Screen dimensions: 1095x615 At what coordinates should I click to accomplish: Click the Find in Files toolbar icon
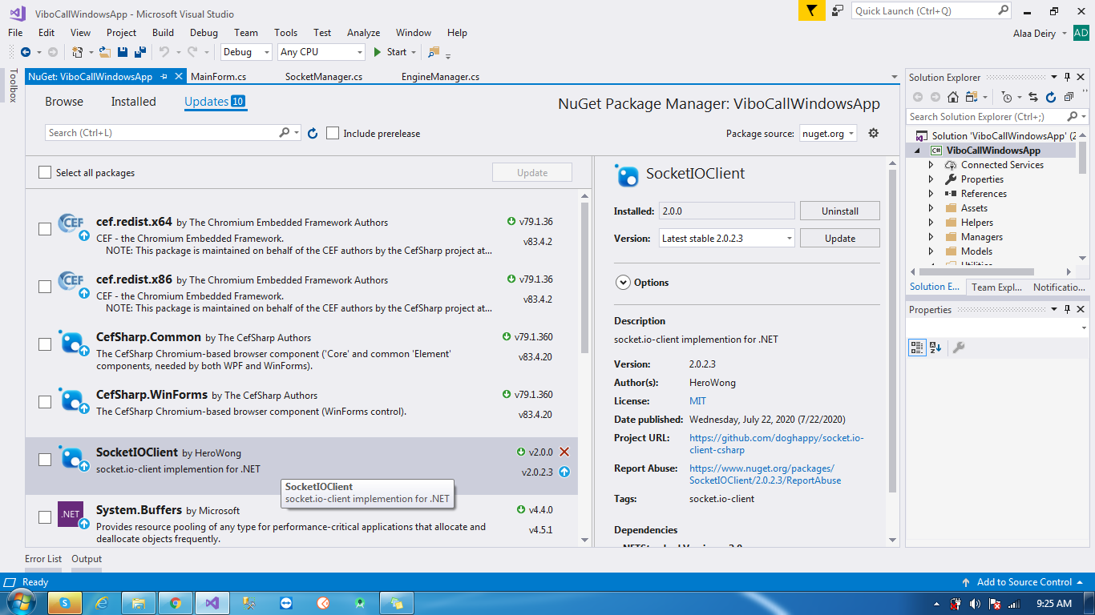[x=434, y=52]
